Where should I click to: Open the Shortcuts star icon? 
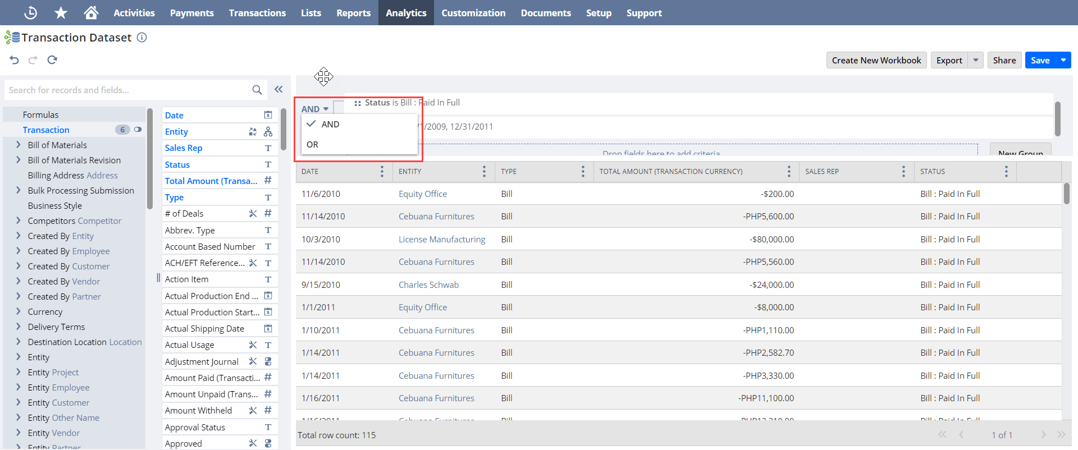pyautogui.click(x=61, y=12)
